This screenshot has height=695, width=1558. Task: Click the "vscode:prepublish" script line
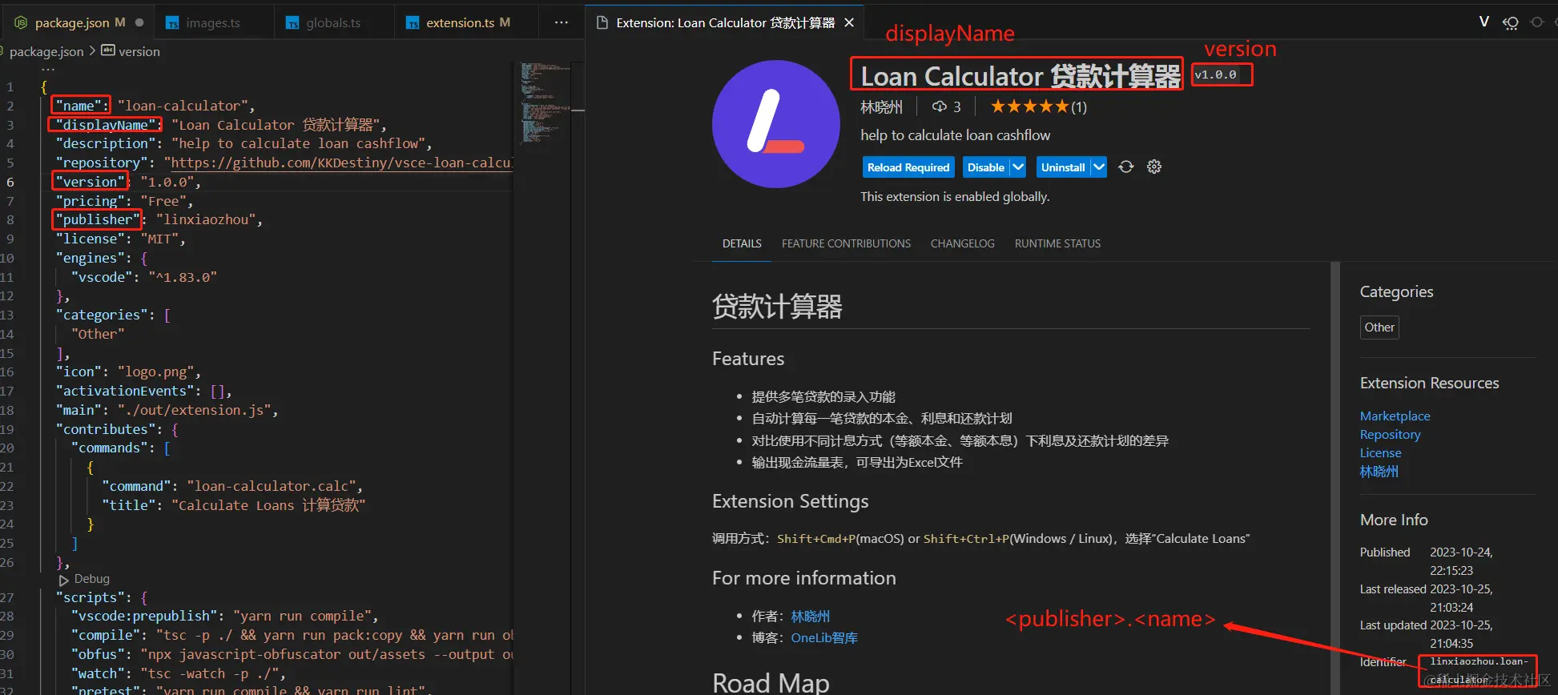(x=224, y=616)
